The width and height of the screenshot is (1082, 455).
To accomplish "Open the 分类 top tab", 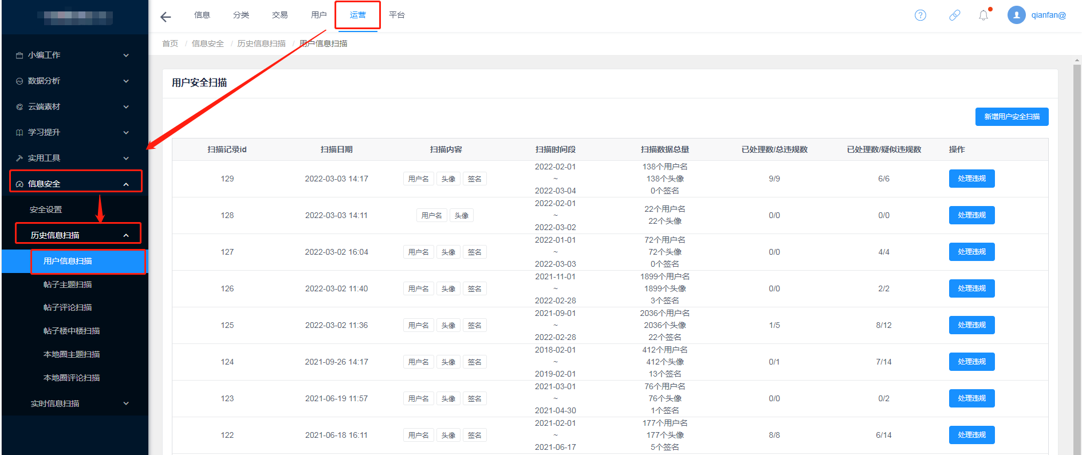I will click(x=241, y=15).
